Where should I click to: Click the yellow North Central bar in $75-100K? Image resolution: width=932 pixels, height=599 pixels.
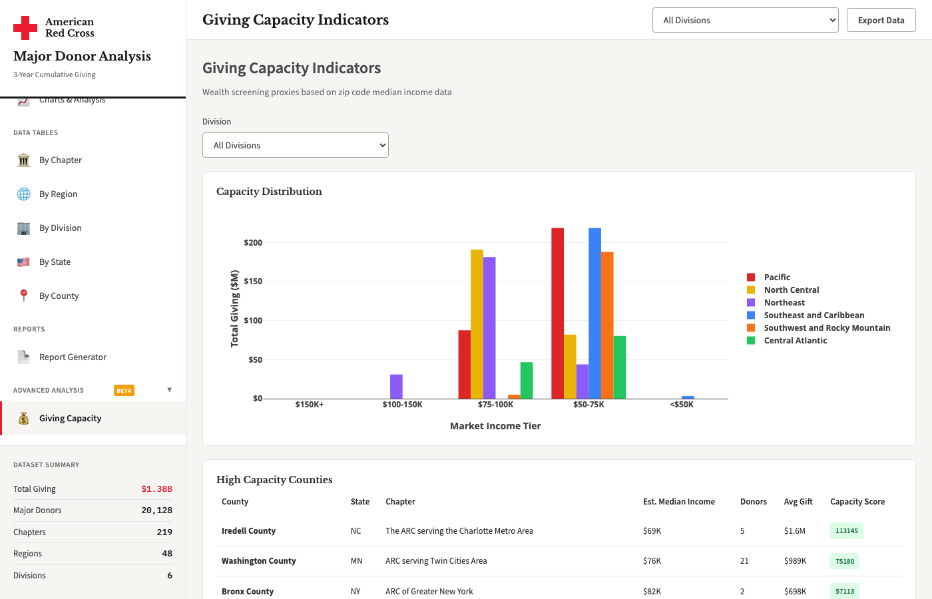point(477,324)
